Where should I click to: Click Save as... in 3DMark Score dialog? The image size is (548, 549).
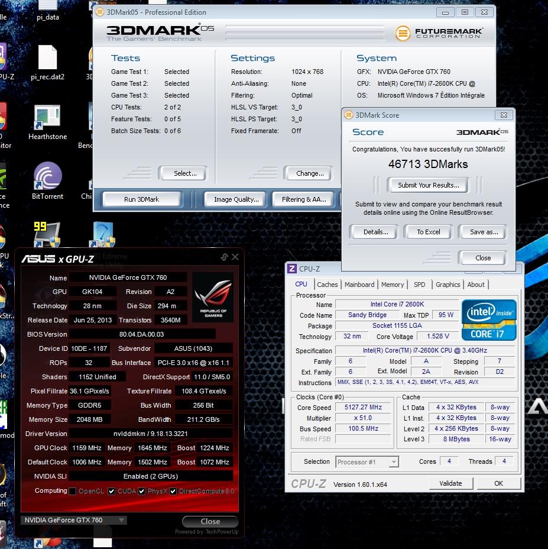(x=483, y=232)
